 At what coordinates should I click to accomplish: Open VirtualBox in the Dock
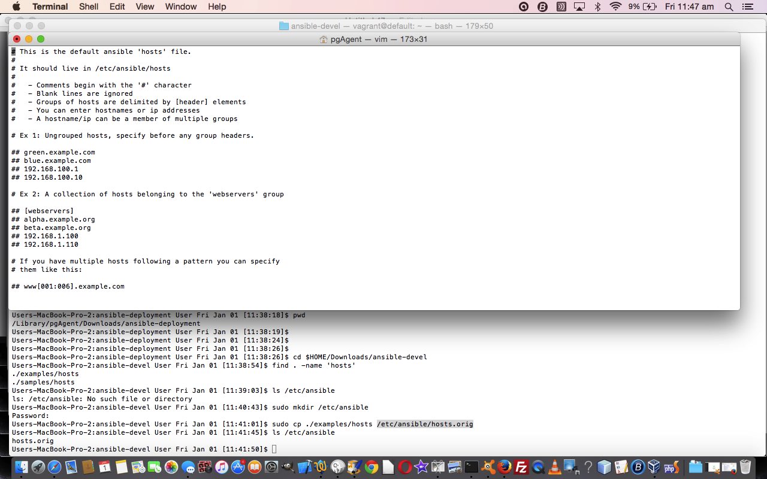654,467
